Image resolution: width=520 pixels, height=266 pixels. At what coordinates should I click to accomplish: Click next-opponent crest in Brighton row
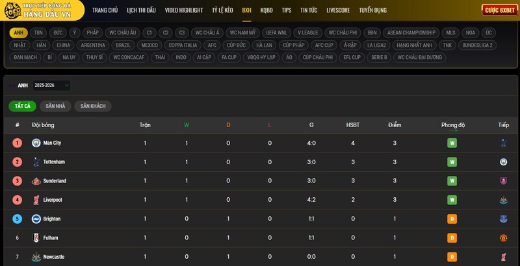point(503,219)
